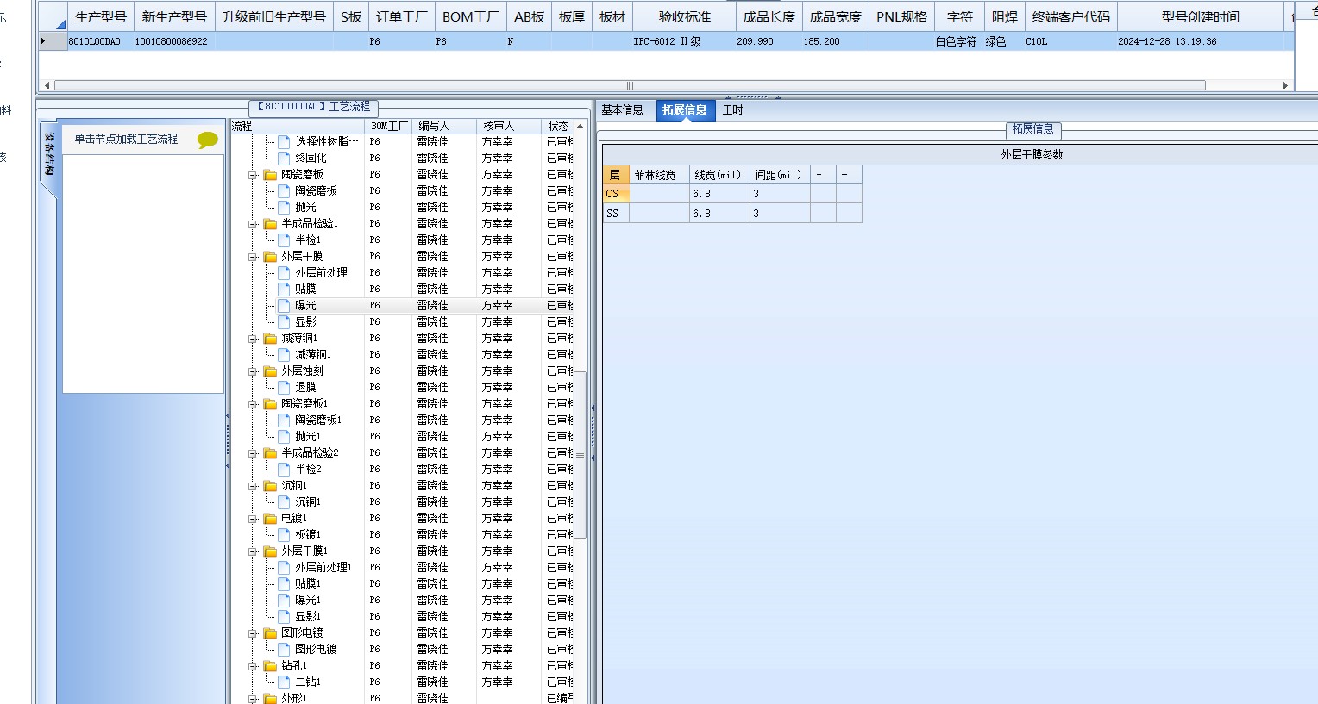Screen dimensions: 1318x704
Task: Collapse the 图形电镀 folder node
Action: point(254,633)
